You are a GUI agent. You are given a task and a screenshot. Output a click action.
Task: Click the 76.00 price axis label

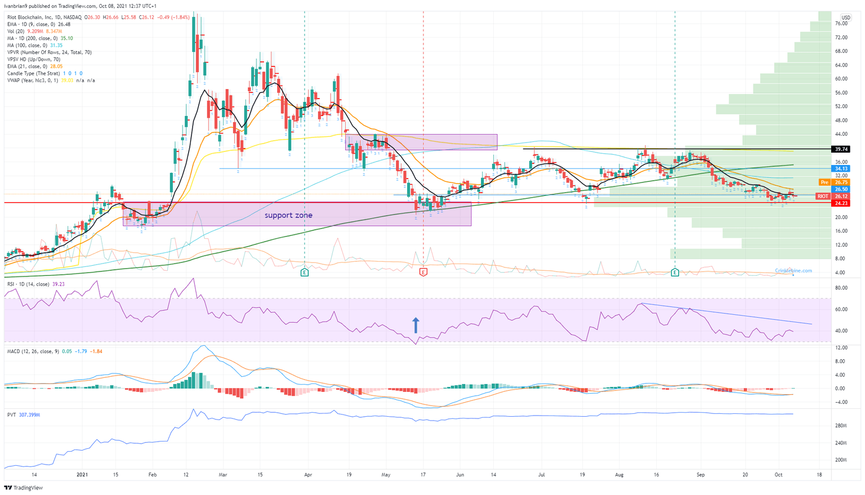(841, 24)
